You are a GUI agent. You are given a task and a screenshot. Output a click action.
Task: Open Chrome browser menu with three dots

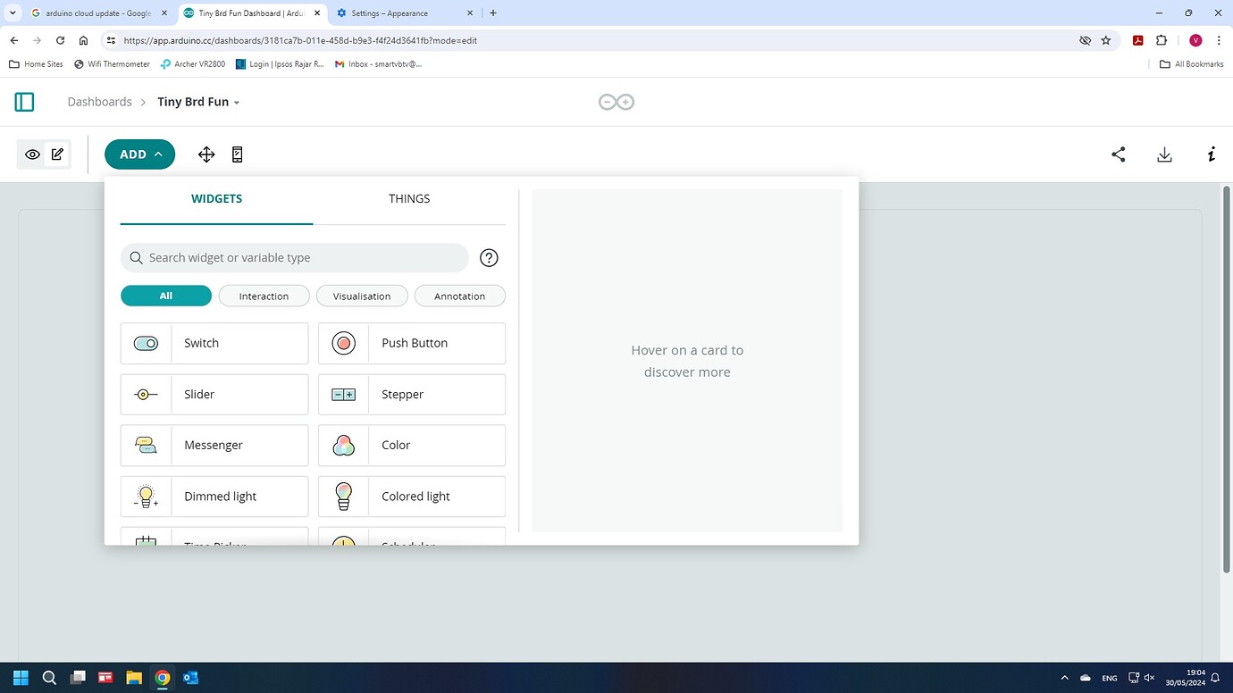pyautogui.click(x=1219, y=40)
